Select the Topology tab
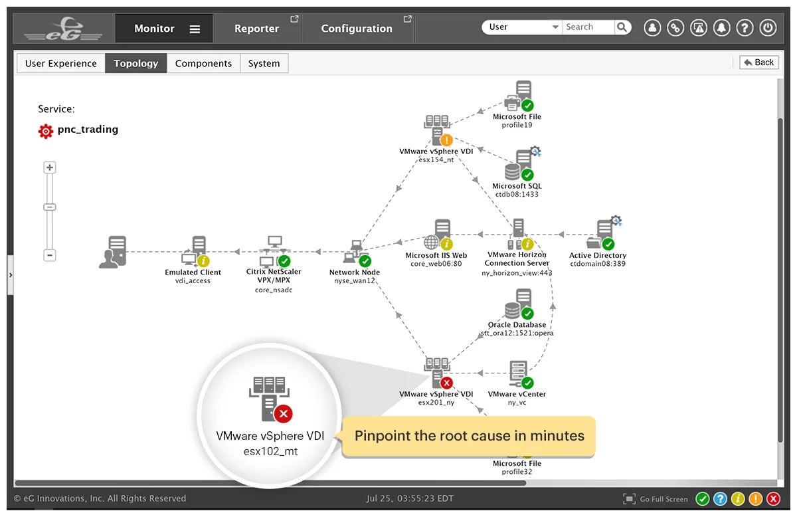The height and width of the screenshot is (517, 797). 136,64
